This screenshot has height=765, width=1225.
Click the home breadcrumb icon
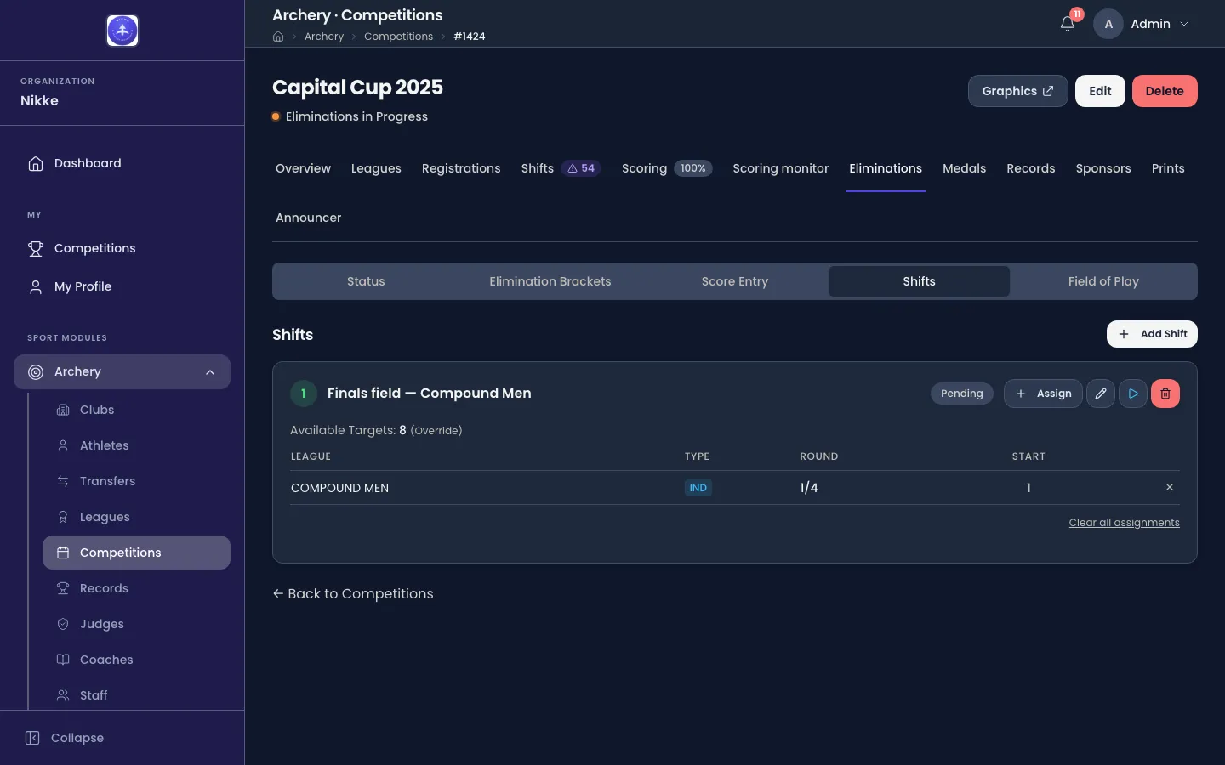click(x=278, y=37)
